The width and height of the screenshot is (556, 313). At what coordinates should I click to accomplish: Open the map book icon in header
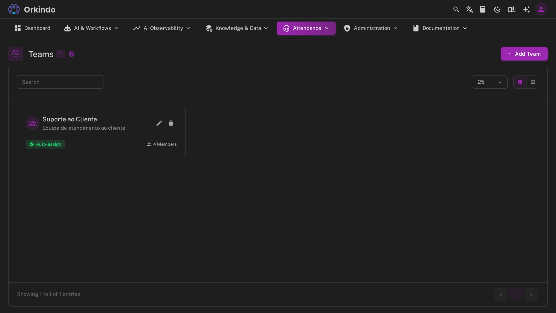[x=512, y=9]
